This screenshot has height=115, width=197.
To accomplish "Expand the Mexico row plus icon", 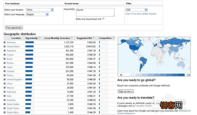I will (5, 88).
